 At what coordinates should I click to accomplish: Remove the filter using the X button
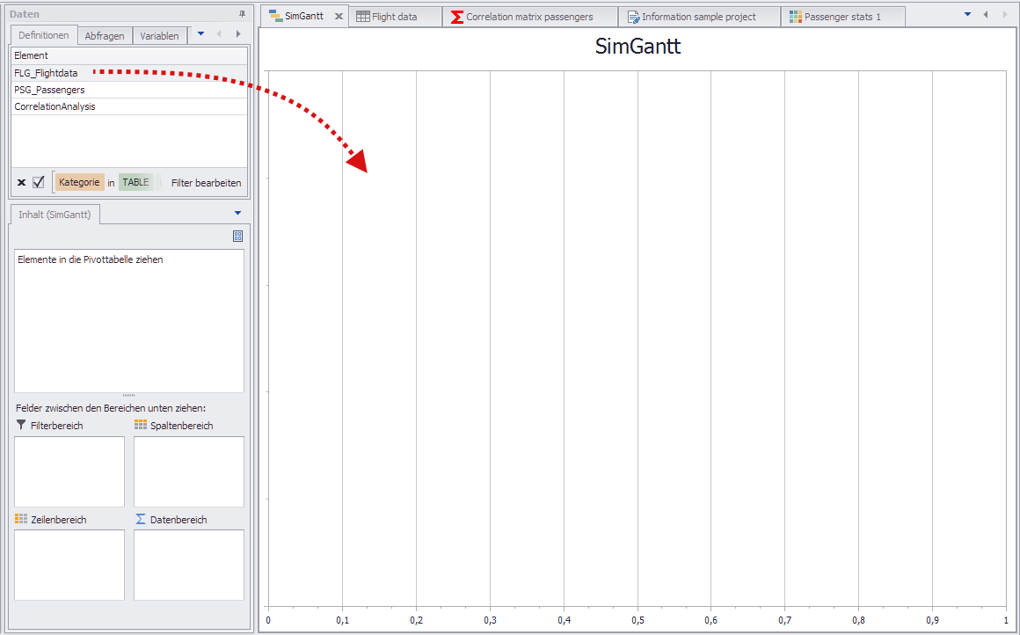[20, 182]
